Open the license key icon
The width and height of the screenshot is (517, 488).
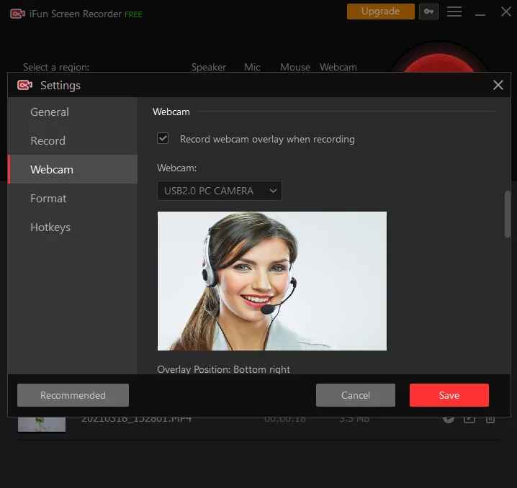[x=428, y=12]
